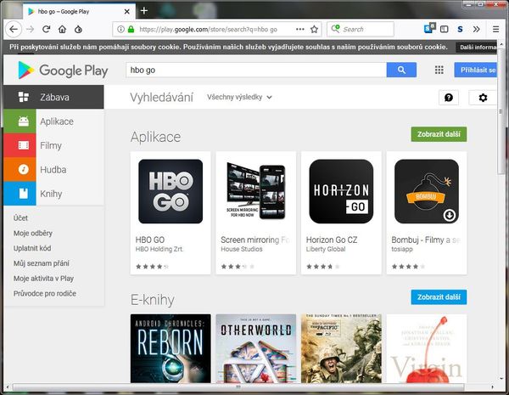
Task: Open the HBO GO app thumbnail
Action: point(171,191)
